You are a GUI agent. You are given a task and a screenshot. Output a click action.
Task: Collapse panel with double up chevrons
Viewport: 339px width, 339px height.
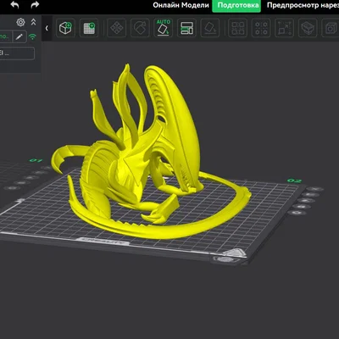coord(33,22)
